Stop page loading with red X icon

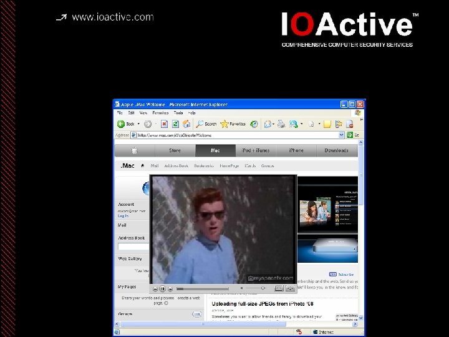164,124
